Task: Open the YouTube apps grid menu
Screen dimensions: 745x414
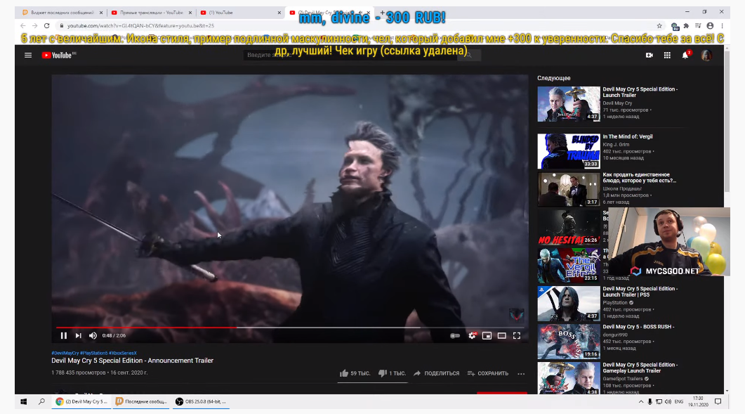Action: pyautogui.click(x=667, y=55)
